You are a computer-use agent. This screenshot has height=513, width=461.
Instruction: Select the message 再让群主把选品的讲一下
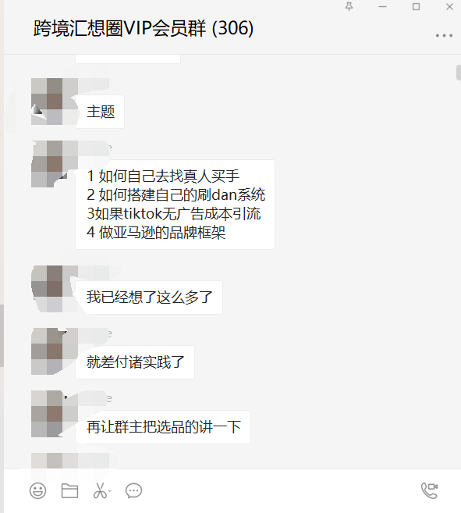point(163,427)
